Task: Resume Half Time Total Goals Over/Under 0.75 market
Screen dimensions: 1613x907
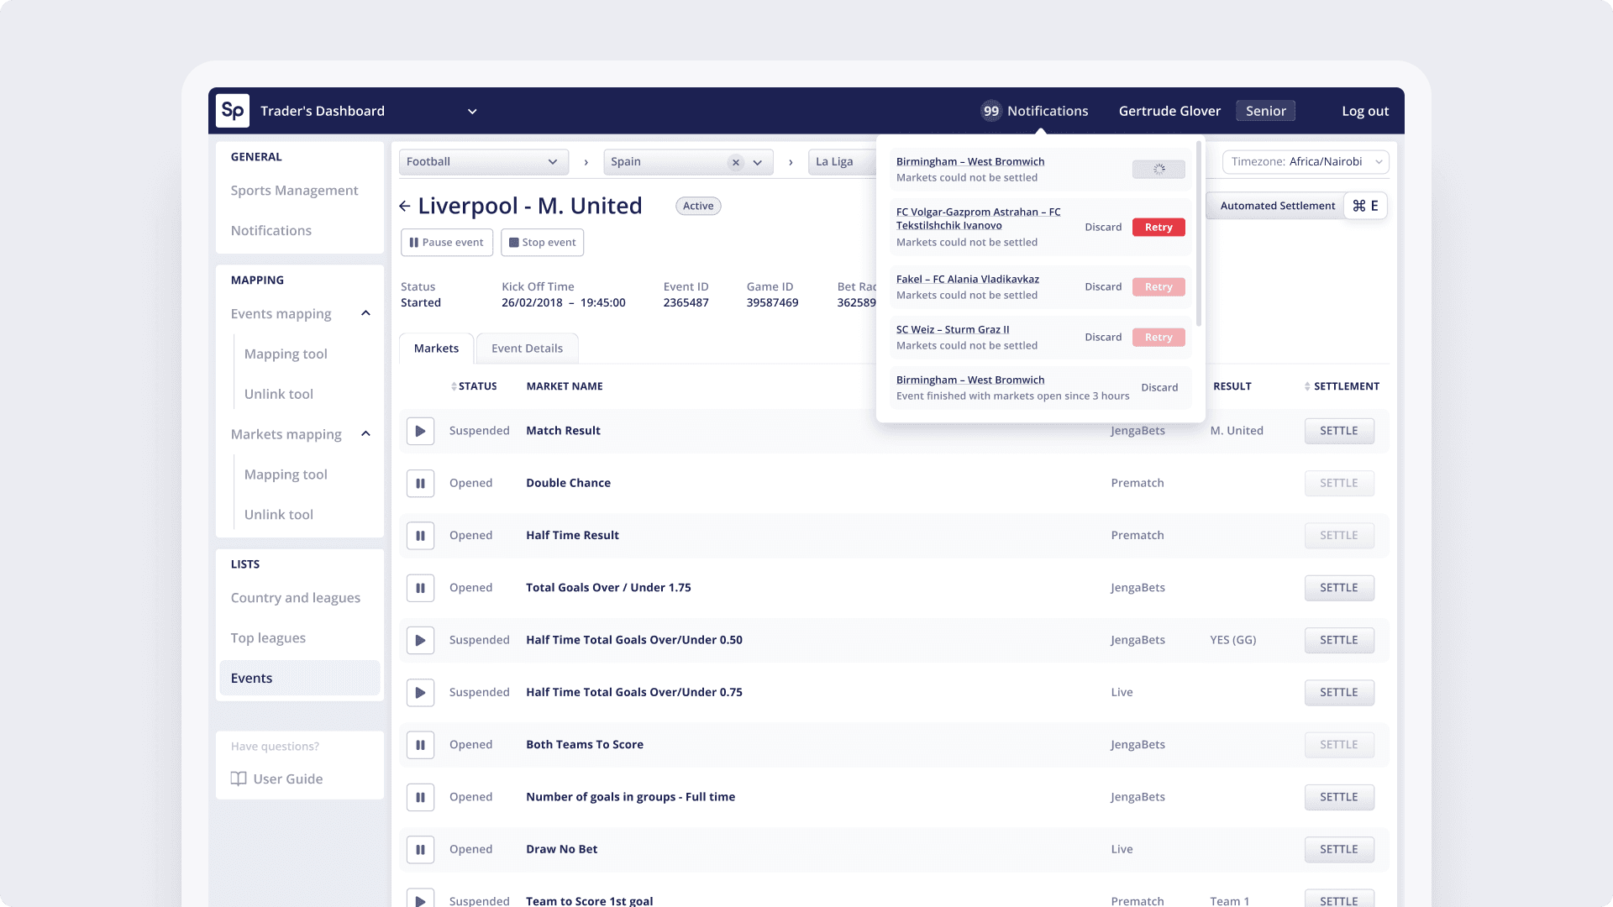Action: click(420, 693)
